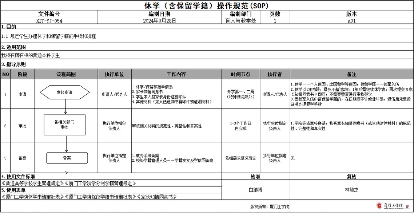Click the 备注 column header
This screenshot has height=213, width=414.
click(x=351, y=74)
